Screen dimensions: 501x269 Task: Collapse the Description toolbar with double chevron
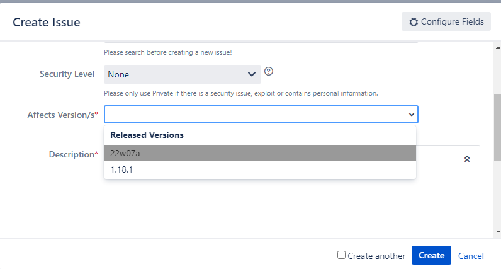pos(466,159)
